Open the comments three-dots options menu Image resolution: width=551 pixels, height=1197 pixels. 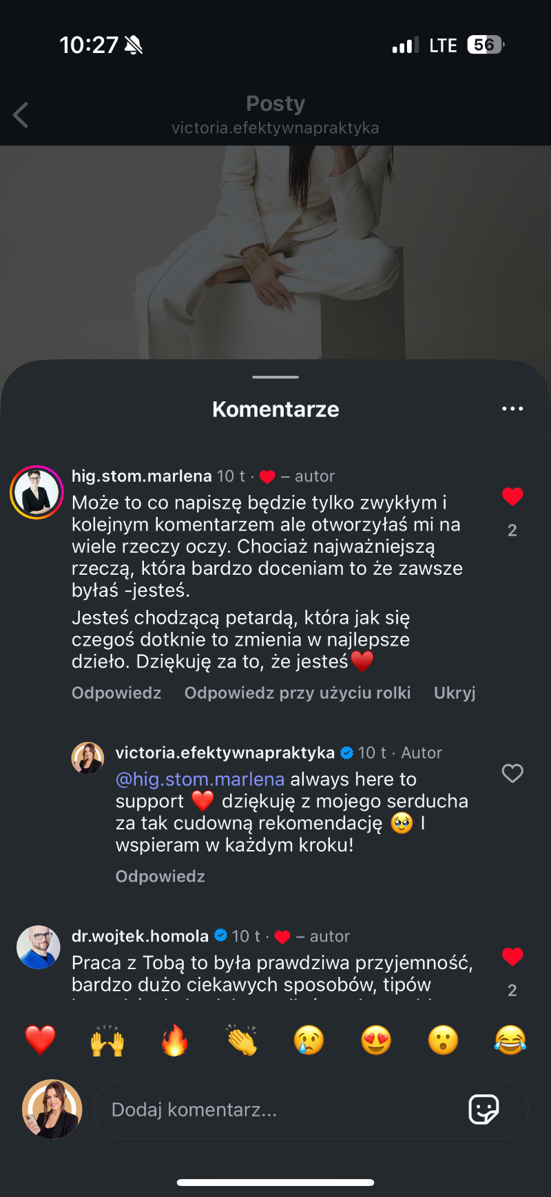pos(512,409)
